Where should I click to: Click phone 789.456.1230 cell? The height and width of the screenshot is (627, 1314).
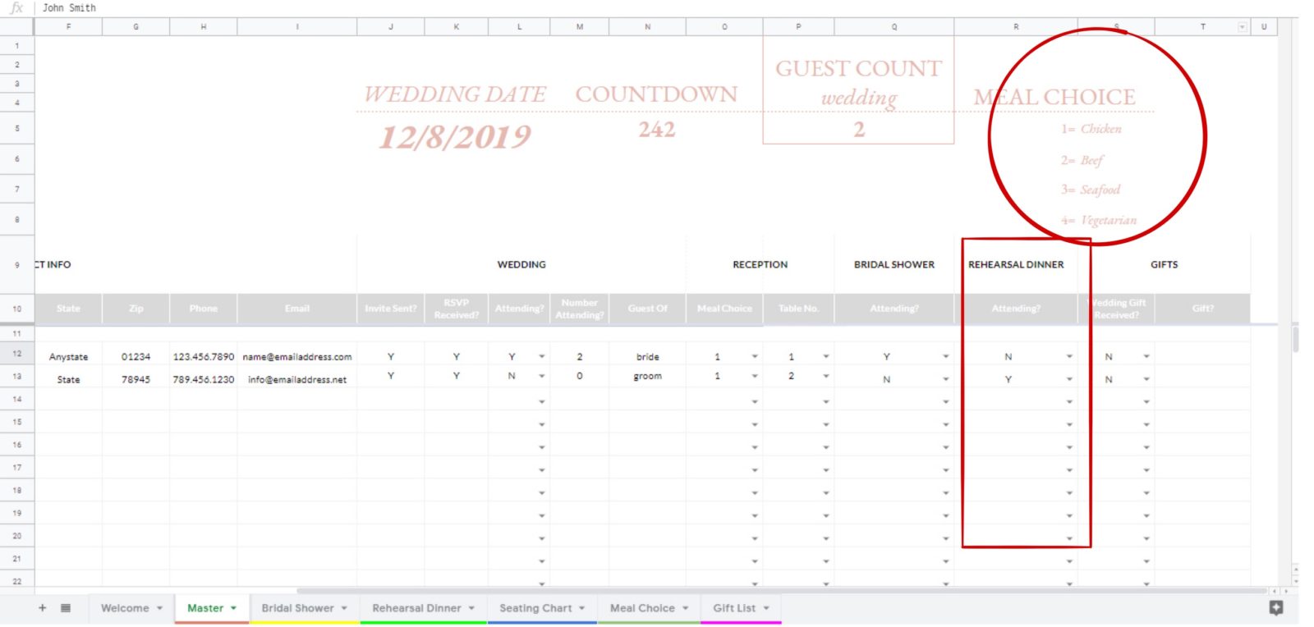204,379
